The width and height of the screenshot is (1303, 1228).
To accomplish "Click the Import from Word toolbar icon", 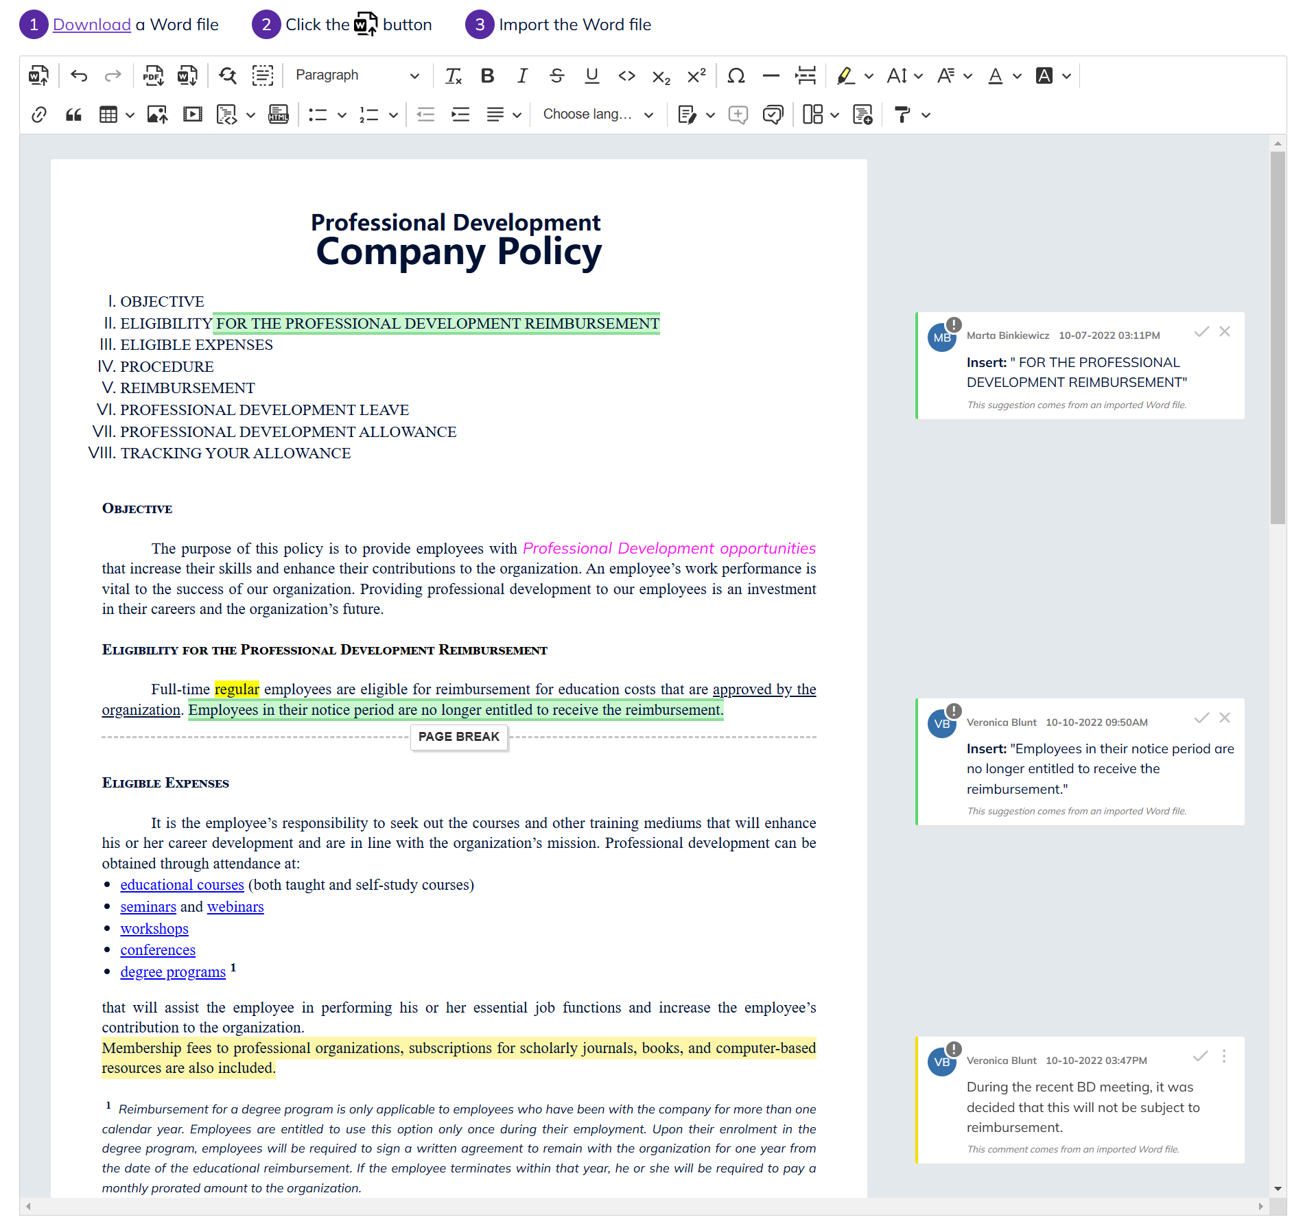I will pos(39,75).
